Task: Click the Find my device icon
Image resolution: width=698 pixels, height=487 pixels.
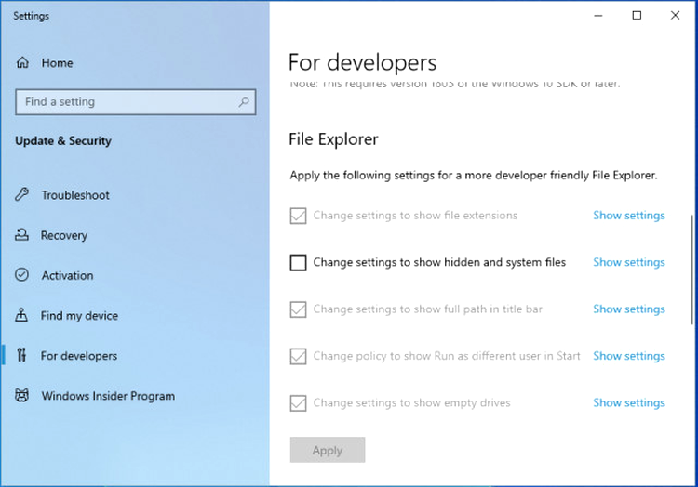Action: (x=21, y=315)
